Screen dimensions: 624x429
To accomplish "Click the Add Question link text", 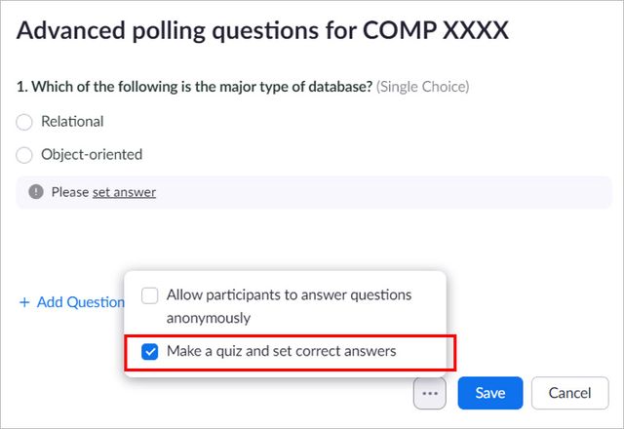I will tap(81, 302).
